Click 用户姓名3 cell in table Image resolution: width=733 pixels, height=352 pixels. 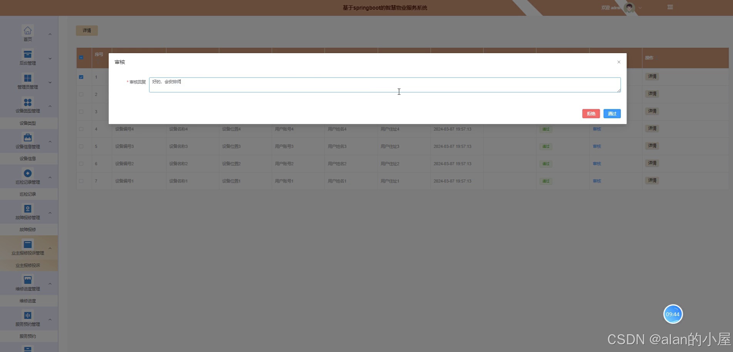click(x=337, y=146)
